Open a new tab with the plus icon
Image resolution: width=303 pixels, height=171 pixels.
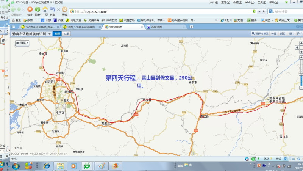(x=191, y=27)
